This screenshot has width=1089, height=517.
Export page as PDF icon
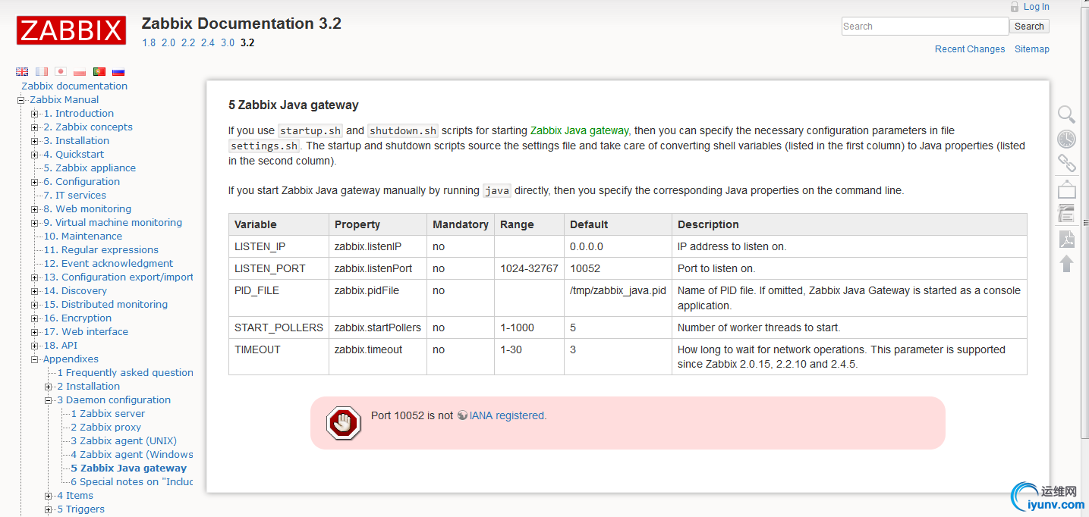tap(1067, 239)
